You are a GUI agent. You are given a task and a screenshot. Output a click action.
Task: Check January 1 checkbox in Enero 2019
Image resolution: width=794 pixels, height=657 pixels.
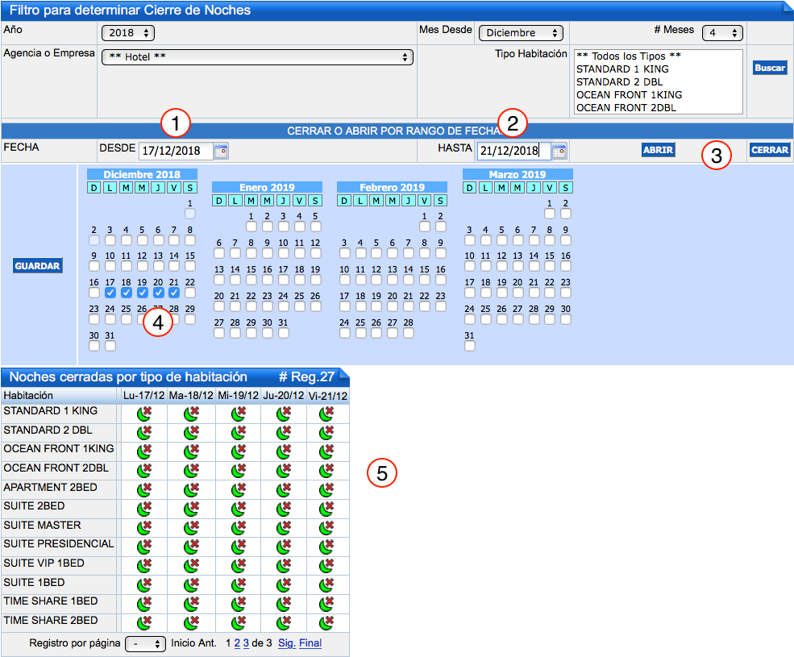point(252,227)
